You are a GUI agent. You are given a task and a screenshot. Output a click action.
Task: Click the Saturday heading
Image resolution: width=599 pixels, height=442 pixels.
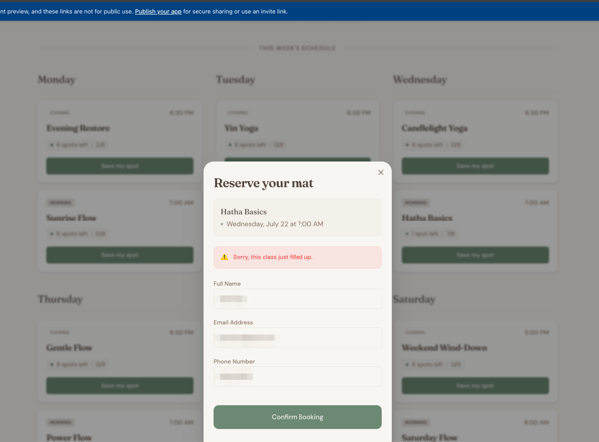pyautogui.click(x=414, y=299)
